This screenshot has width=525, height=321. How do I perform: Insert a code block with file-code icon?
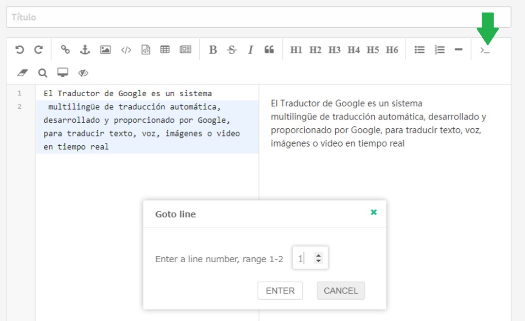(x=146, y=50)
